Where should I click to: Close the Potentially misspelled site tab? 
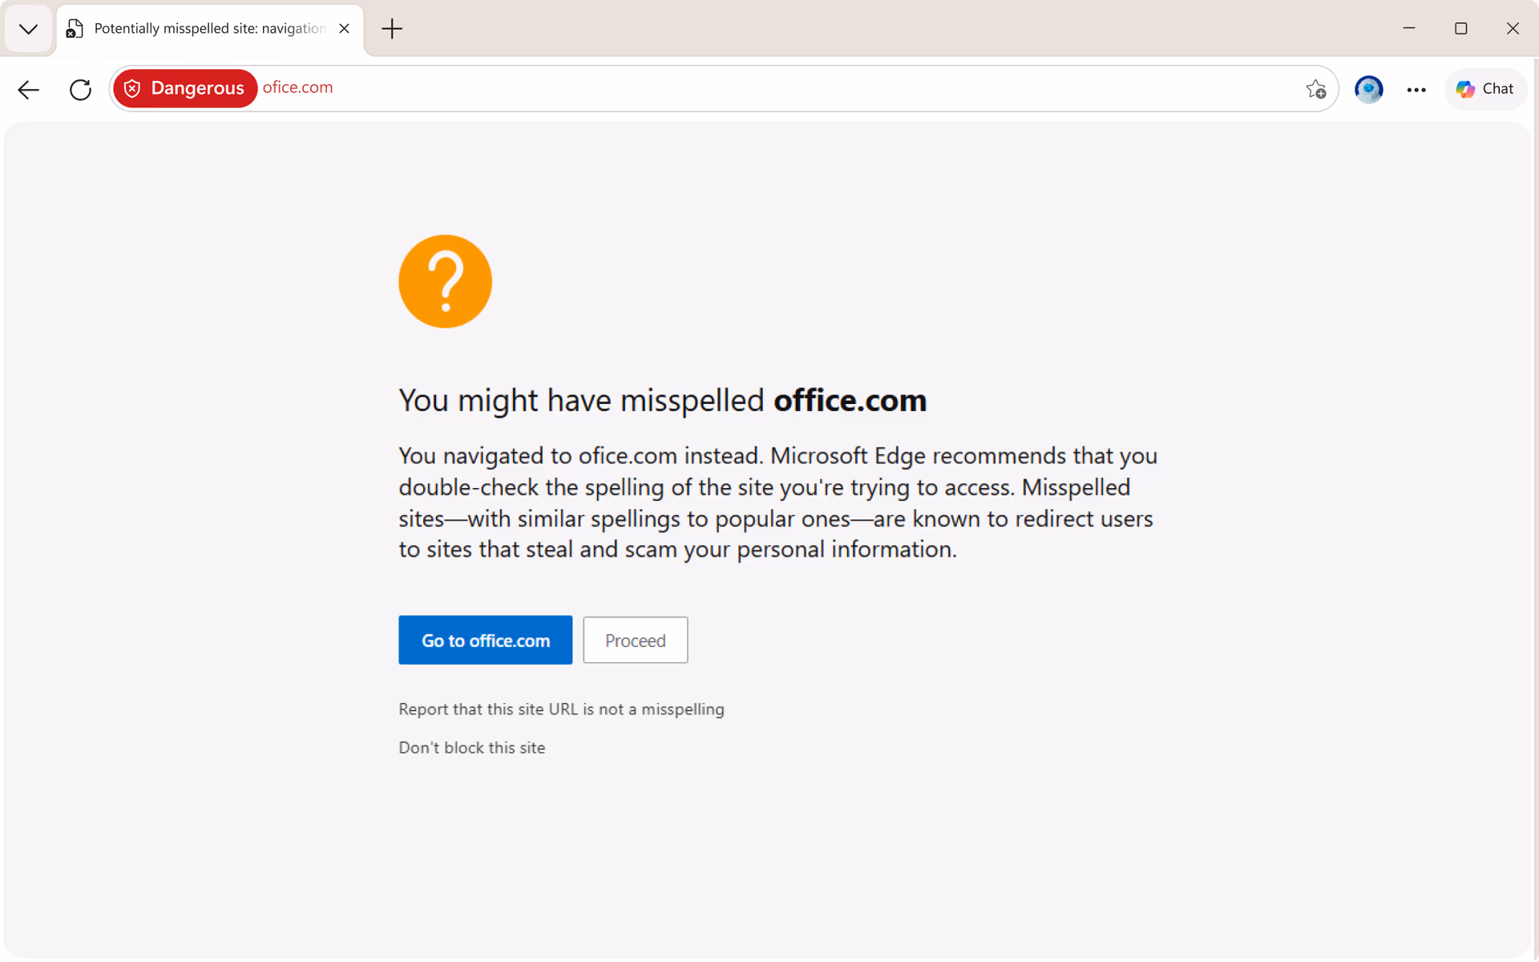point(344,29)
